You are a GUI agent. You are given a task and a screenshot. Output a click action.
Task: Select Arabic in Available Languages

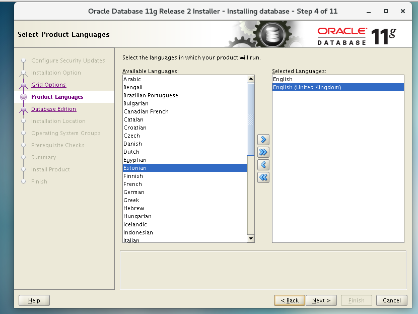[x=185, y=79]
